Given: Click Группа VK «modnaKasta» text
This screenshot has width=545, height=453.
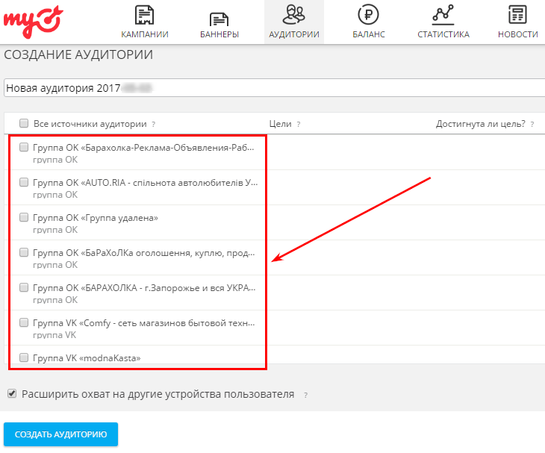Looking at the screenshot, I should (x=87, y=358).
